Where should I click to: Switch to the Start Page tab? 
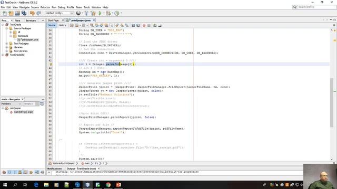tap(53, 20)
